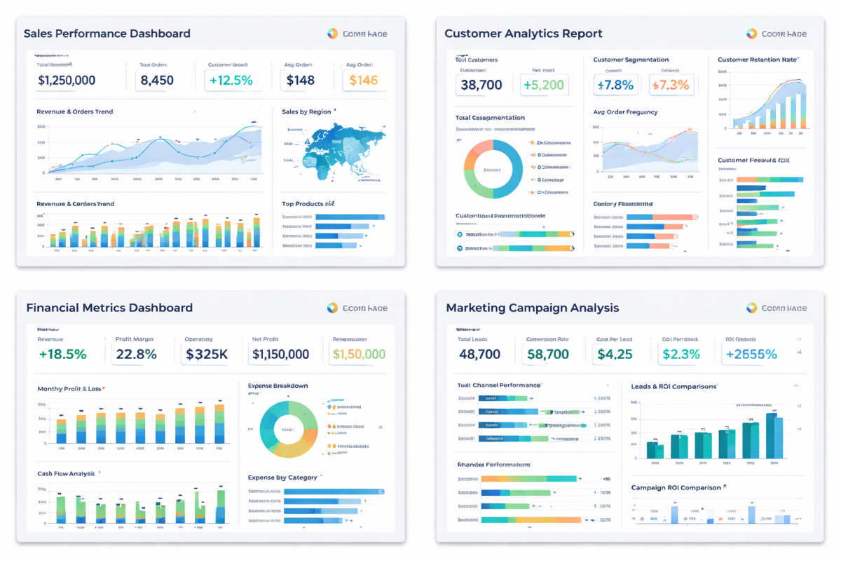Click the +5,200 new customers card
The width and height of the screenshot is (841, 561).
point(543,85)
